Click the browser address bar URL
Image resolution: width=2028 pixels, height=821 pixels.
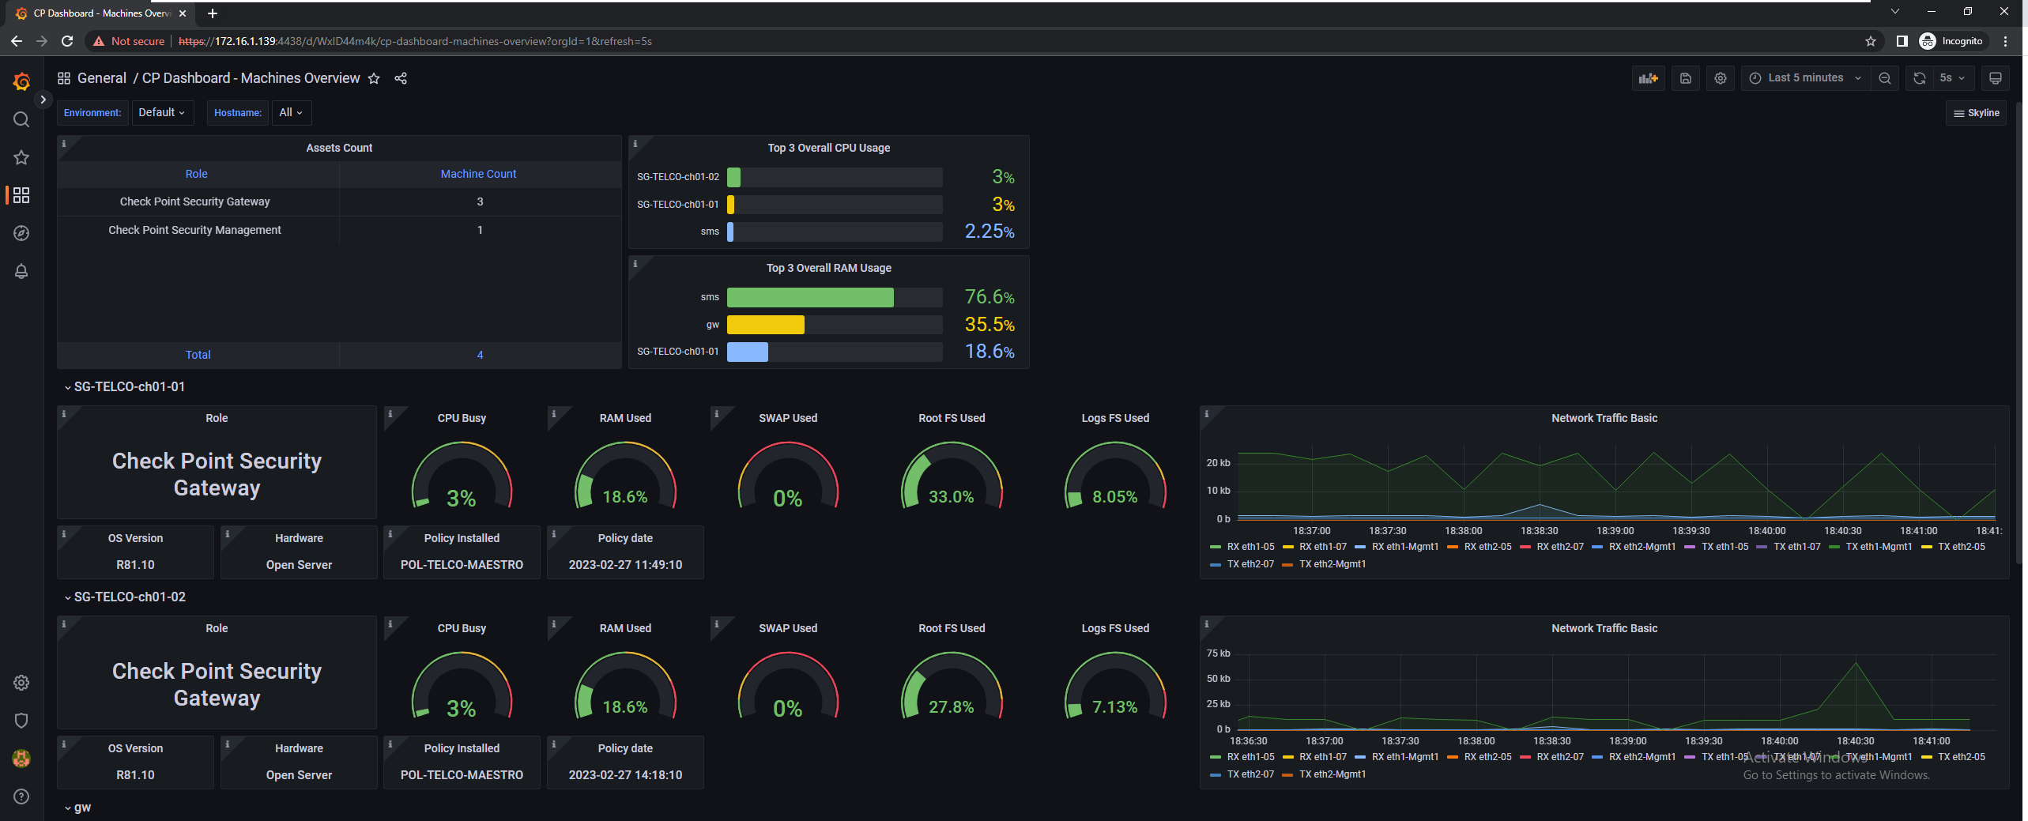415,41
